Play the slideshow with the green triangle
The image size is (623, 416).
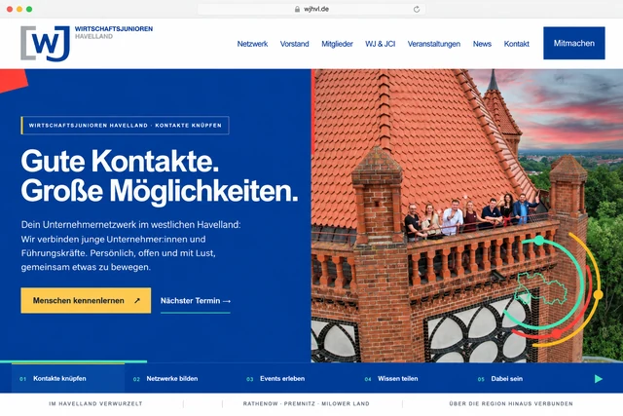[599, 379]
